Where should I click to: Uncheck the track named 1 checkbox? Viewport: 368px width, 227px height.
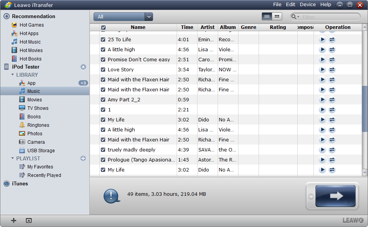[x=103, y=109]
